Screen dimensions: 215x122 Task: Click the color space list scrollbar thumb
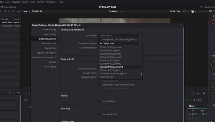pos(141,74)
